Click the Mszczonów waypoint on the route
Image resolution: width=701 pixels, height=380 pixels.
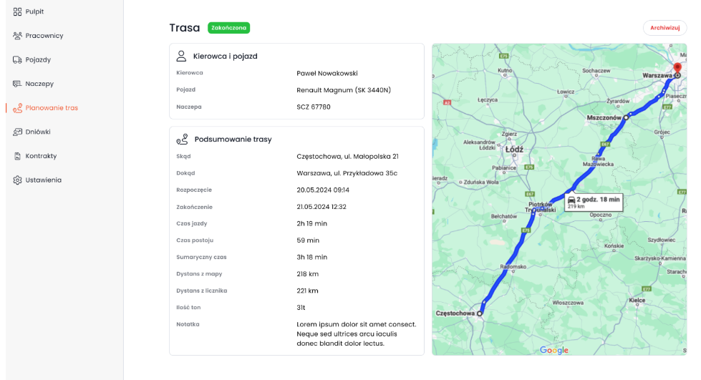pos(626,117)
